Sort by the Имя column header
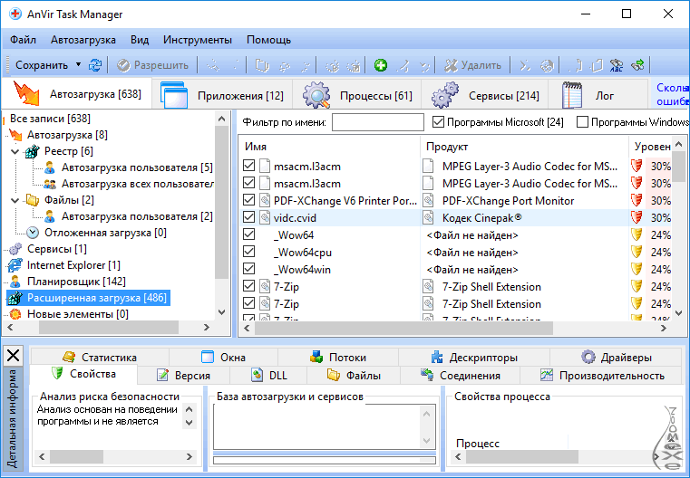 330,147
